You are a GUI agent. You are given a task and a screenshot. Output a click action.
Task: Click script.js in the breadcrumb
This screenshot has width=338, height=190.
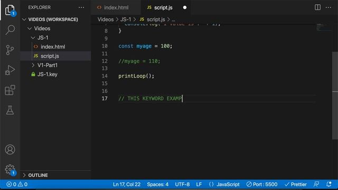tap(156, 20)
